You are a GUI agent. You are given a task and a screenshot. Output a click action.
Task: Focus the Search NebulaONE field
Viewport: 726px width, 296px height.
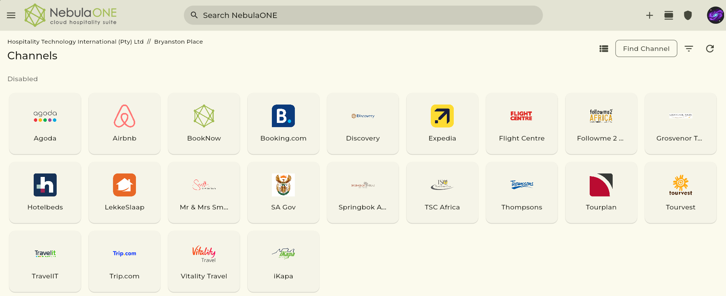(x=363, y=15)
